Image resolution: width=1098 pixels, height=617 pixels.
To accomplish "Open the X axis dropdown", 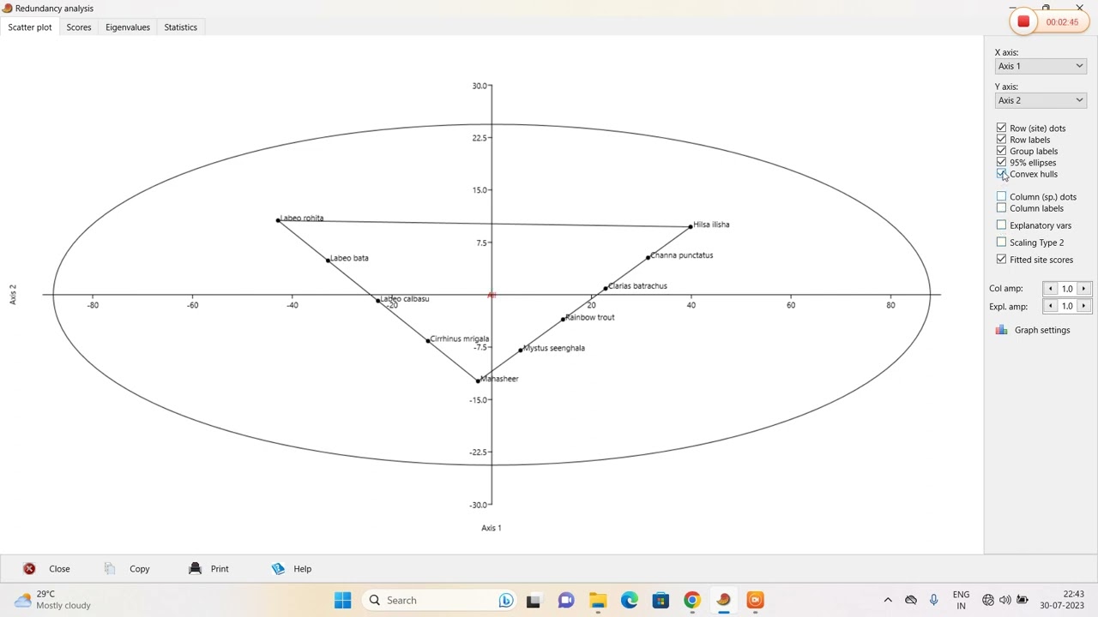I will [1041, 66].
